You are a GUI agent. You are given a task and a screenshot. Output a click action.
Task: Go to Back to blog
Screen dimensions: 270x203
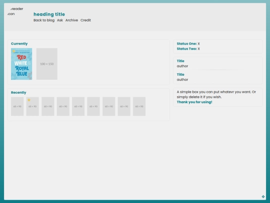[x=44, y=20]
